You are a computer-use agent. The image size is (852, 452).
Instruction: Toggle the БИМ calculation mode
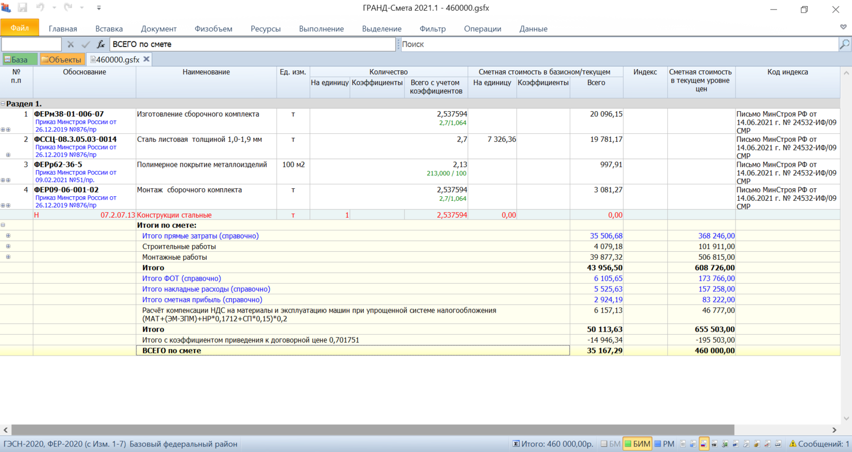tap(637, 444)
